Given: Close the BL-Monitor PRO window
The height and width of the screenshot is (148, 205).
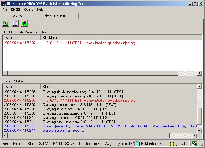Looking at the screenshot, I should [200, 4].
